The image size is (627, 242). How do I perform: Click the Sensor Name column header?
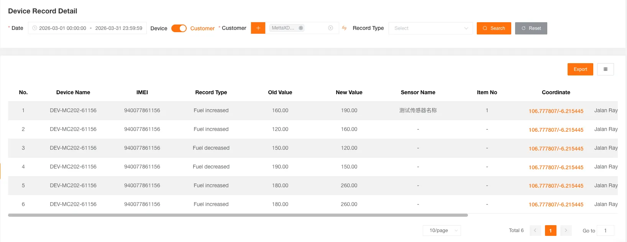418,92
